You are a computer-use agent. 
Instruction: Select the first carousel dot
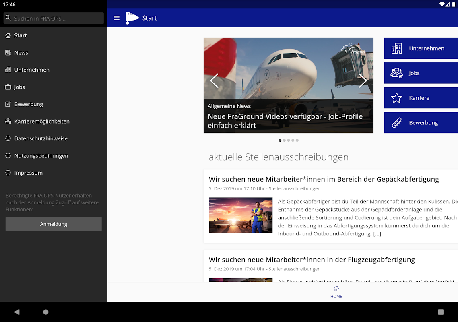point(280,140)
